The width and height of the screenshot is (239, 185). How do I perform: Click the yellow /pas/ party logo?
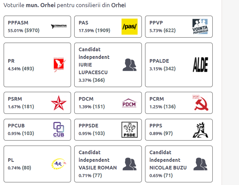click(x=129, y=27)
